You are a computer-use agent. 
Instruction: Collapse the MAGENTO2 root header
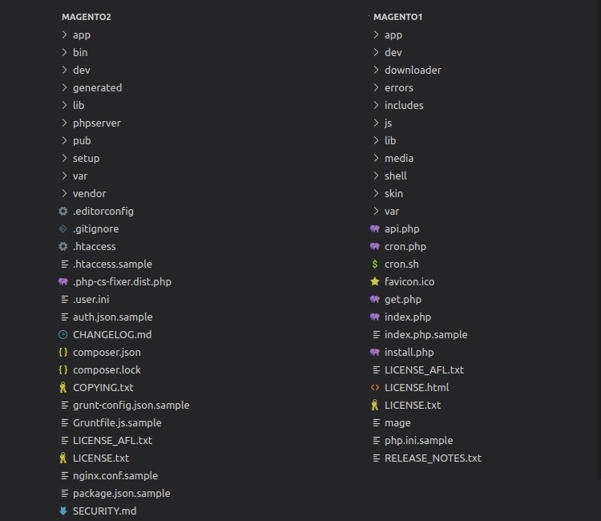[x=86, y=17]
